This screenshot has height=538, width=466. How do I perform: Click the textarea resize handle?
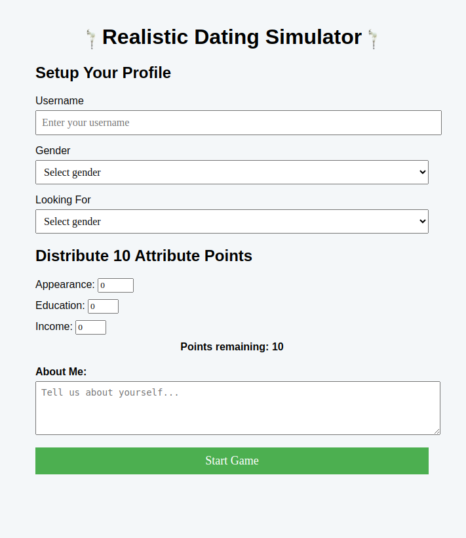coord(437,430)
